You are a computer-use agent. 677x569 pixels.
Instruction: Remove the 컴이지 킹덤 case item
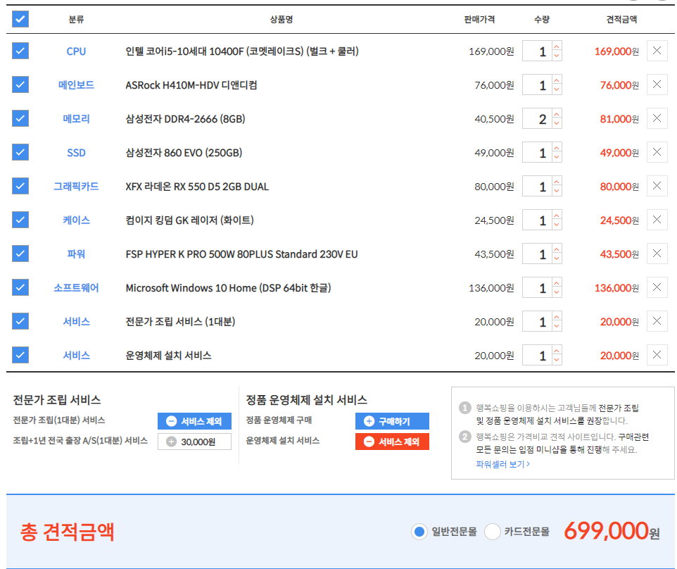(657, 220)
